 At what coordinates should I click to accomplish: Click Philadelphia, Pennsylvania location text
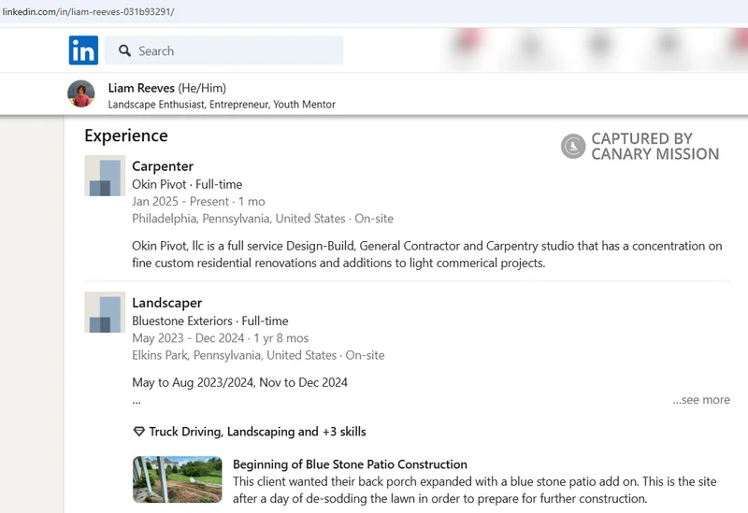[263, 219]
